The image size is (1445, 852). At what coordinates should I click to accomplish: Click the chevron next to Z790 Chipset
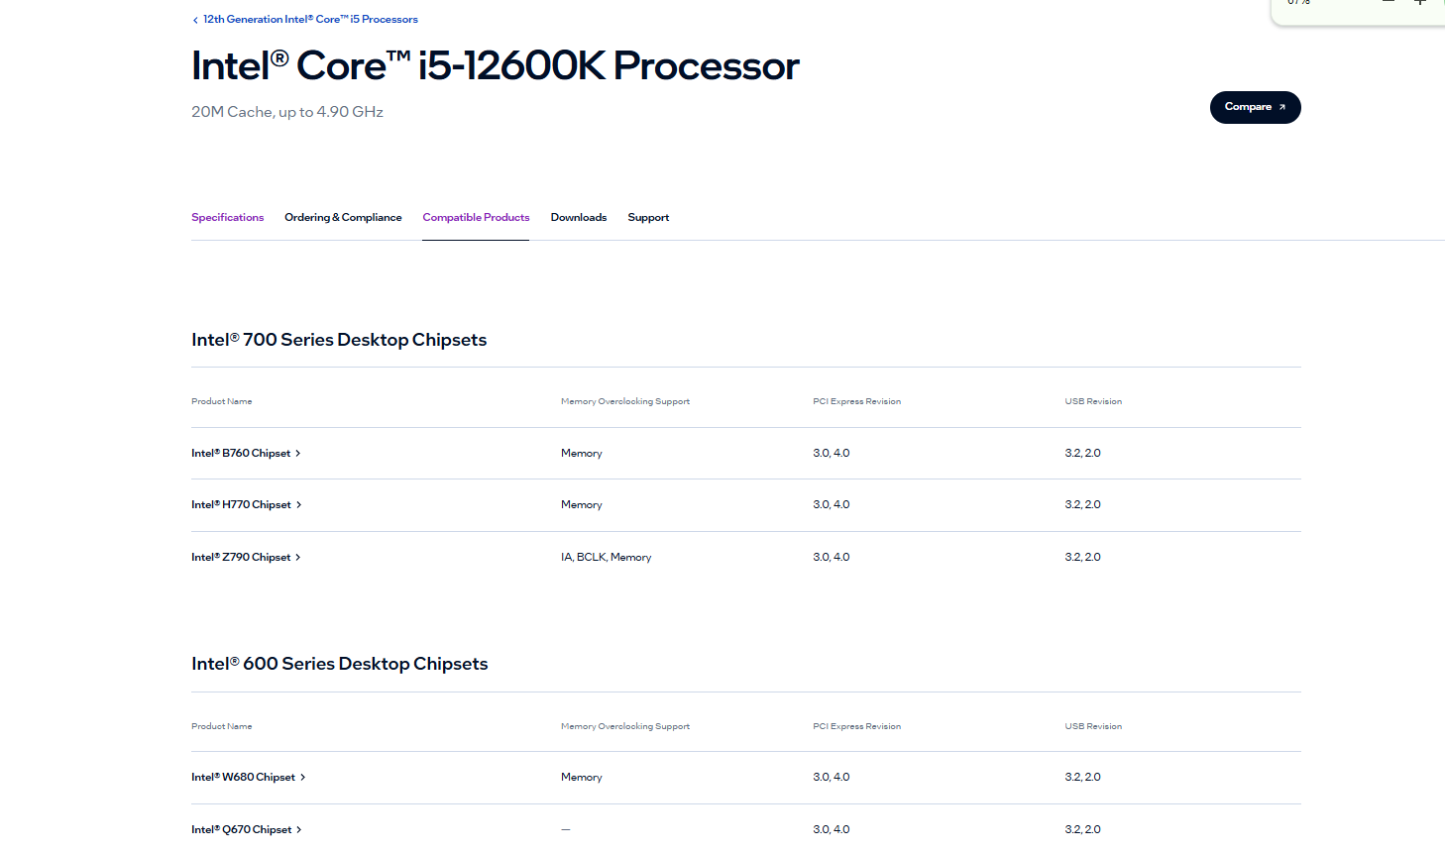click(298, 557)
